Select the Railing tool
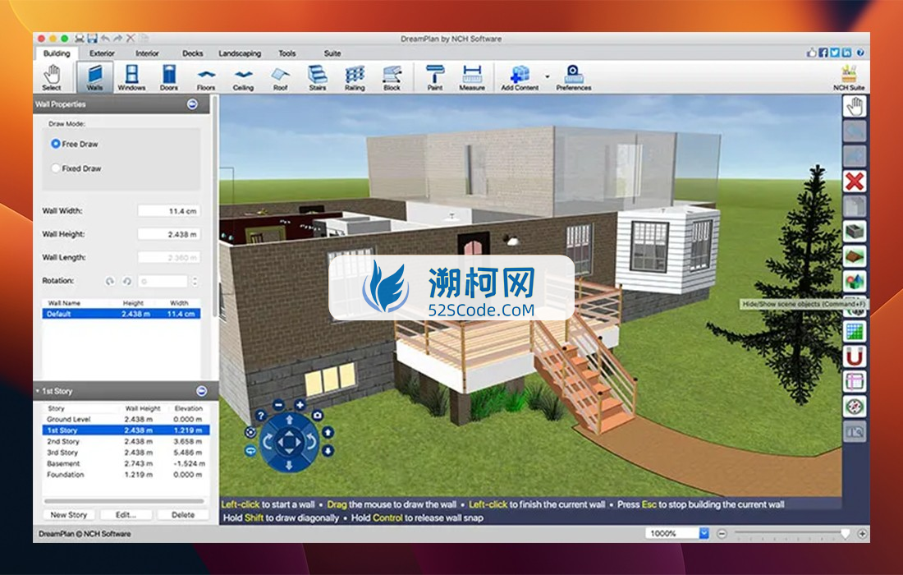Viewport: 903px width, 575px height. pyautogui.click(x=355, y=77)
